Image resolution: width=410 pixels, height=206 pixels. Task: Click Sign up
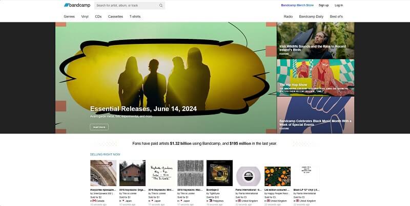click(x=323, y=5)
